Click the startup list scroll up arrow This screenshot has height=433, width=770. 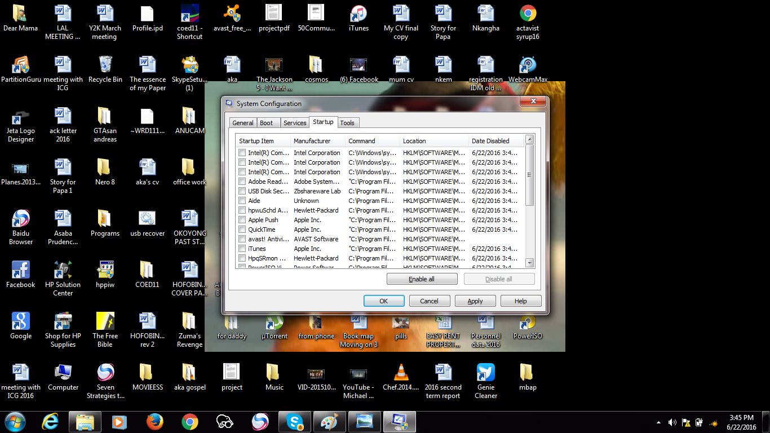(x=529, y=140)
